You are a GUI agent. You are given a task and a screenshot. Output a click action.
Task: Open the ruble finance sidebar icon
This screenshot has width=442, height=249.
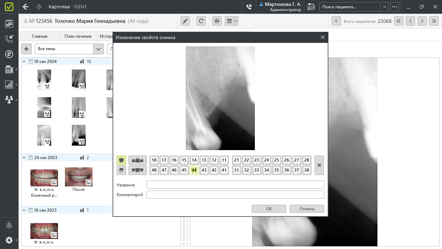(x=9, y=54)
